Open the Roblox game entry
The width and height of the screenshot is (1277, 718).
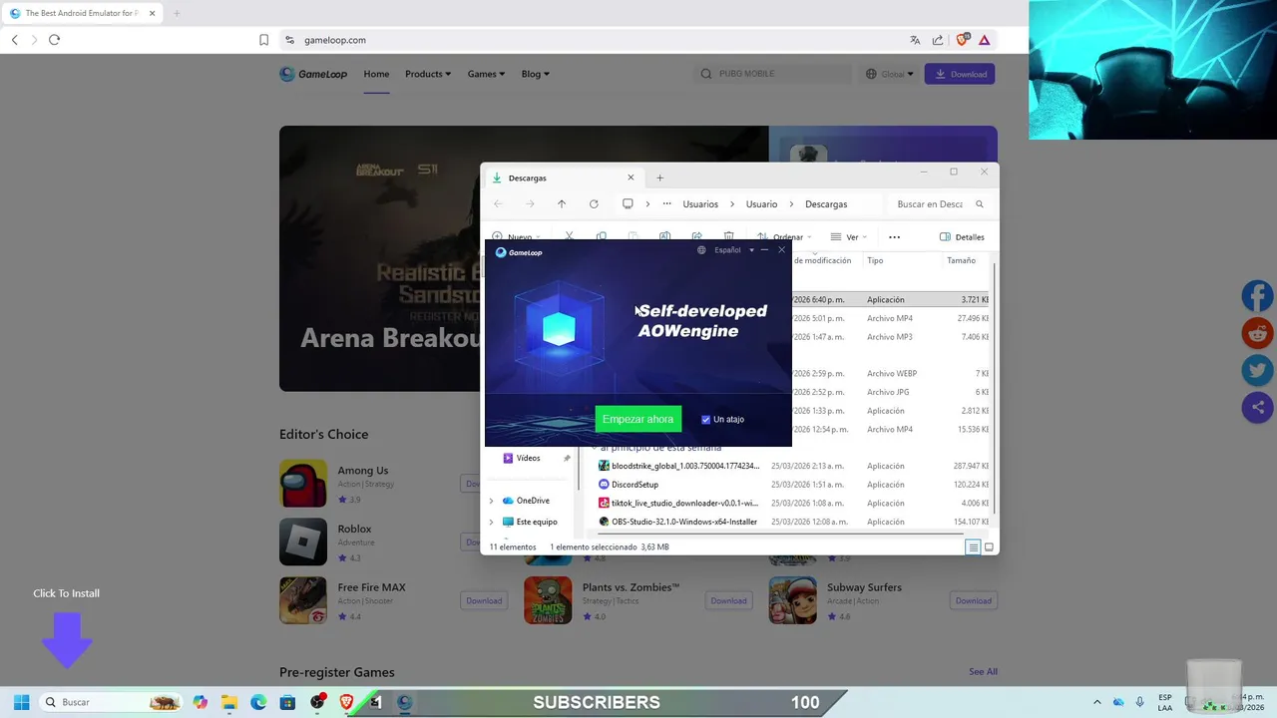click(x=354, y=529)
